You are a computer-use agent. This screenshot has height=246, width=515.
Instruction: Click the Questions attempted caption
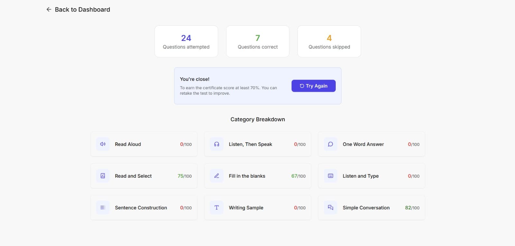tap(186, 47)
